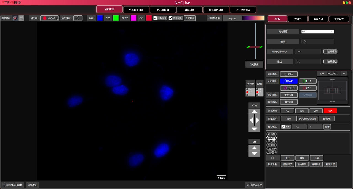Move stage left with XY left arrow
Image resolution: width=353 pixels, height=189 pixels.
(251, 120)
